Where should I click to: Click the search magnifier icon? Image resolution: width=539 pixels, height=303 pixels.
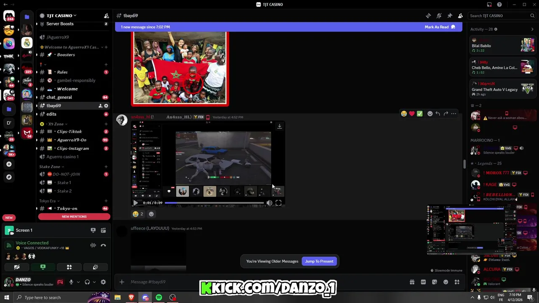tap(532, 16)
